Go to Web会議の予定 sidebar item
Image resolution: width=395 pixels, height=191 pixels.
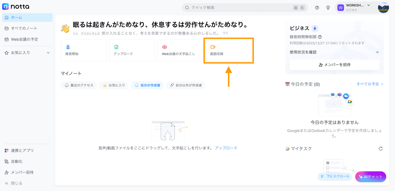tap(27, 39)
